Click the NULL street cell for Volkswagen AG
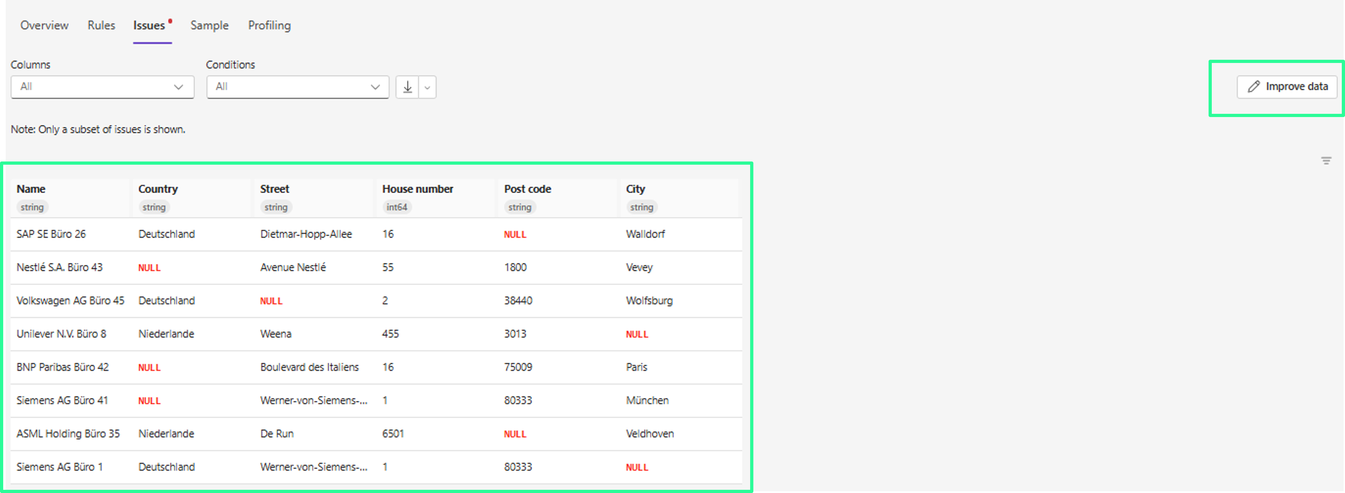This screenshot has width=1345, height=493. pyautogui.click(x=271, y=301)
